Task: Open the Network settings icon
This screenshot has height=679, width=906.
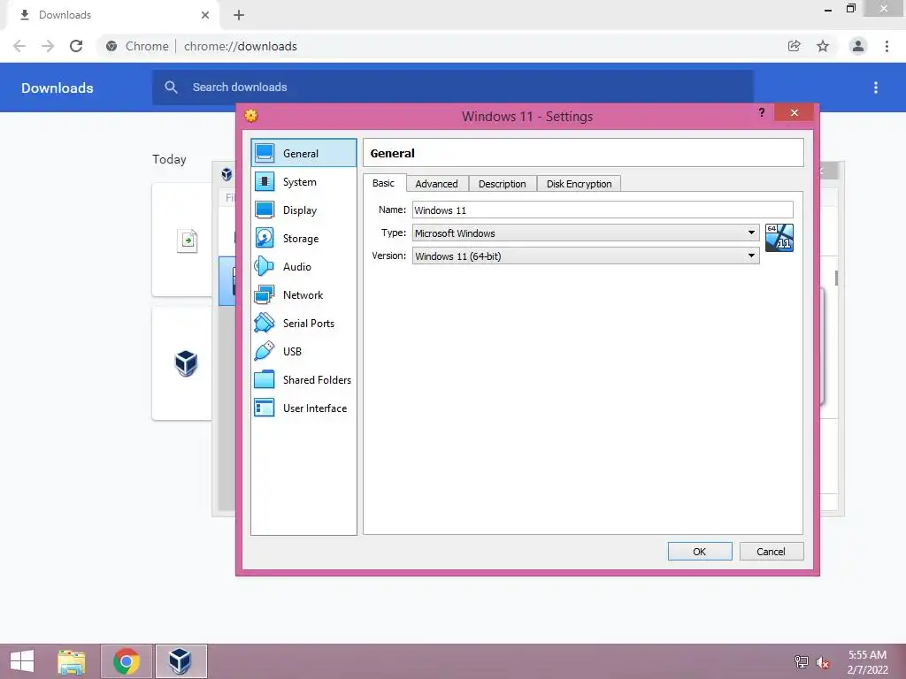Action: point(265,295)
